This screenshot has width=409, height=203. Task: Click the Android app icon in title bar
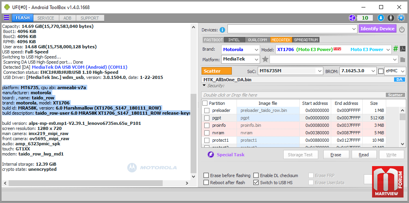7,7
